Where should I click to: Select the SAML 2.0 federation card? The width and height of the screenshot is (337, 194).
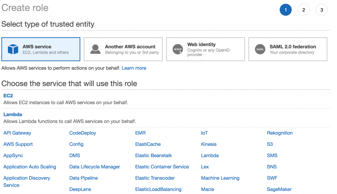[x=288, y=49]
